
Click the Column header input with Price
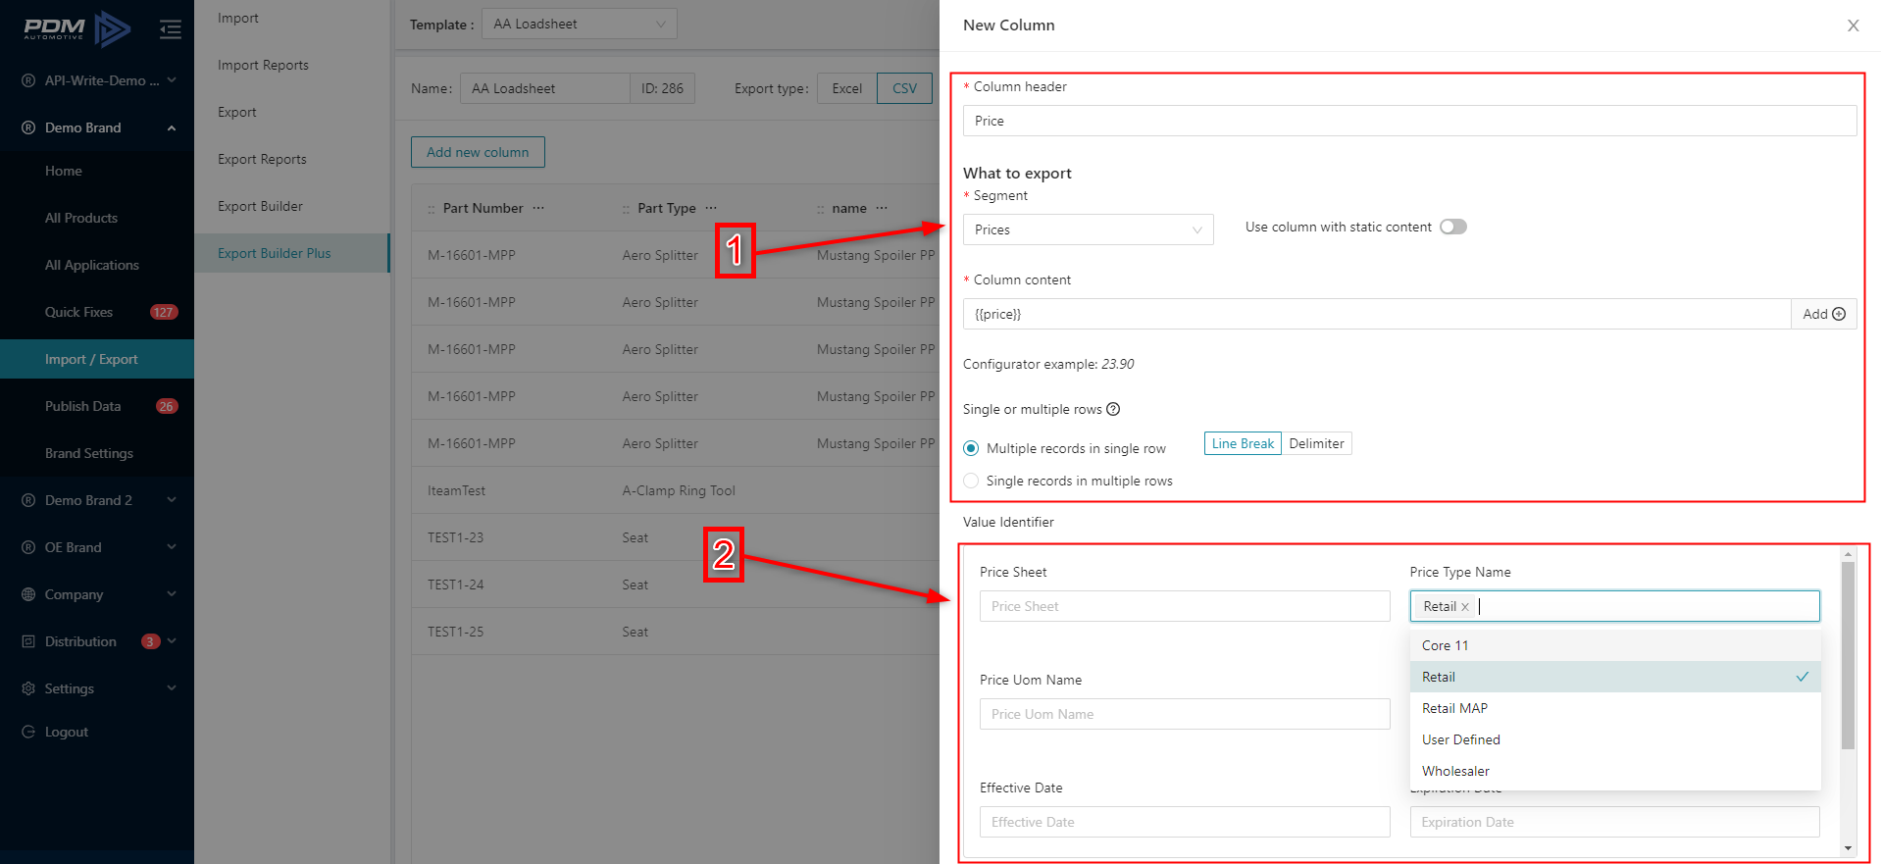click(x=1409, y=121)
